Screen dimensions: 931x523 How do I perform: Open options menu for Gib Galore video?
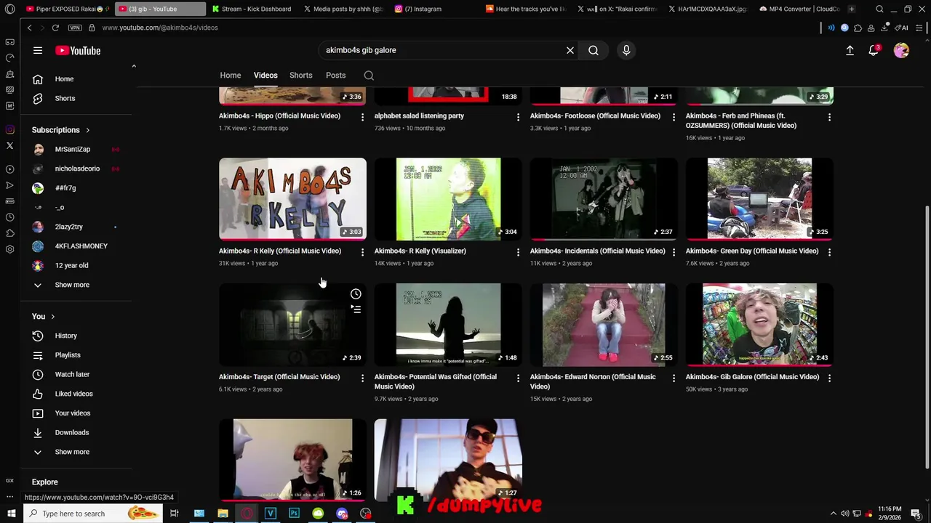[x=829, y=378]
